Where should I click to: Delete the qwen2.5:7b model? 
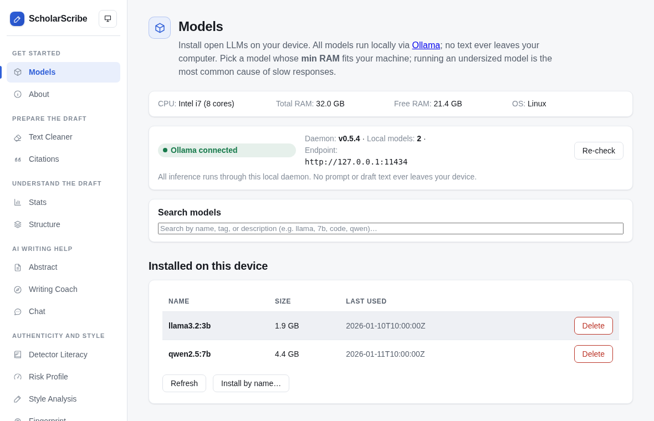[593, 354]
